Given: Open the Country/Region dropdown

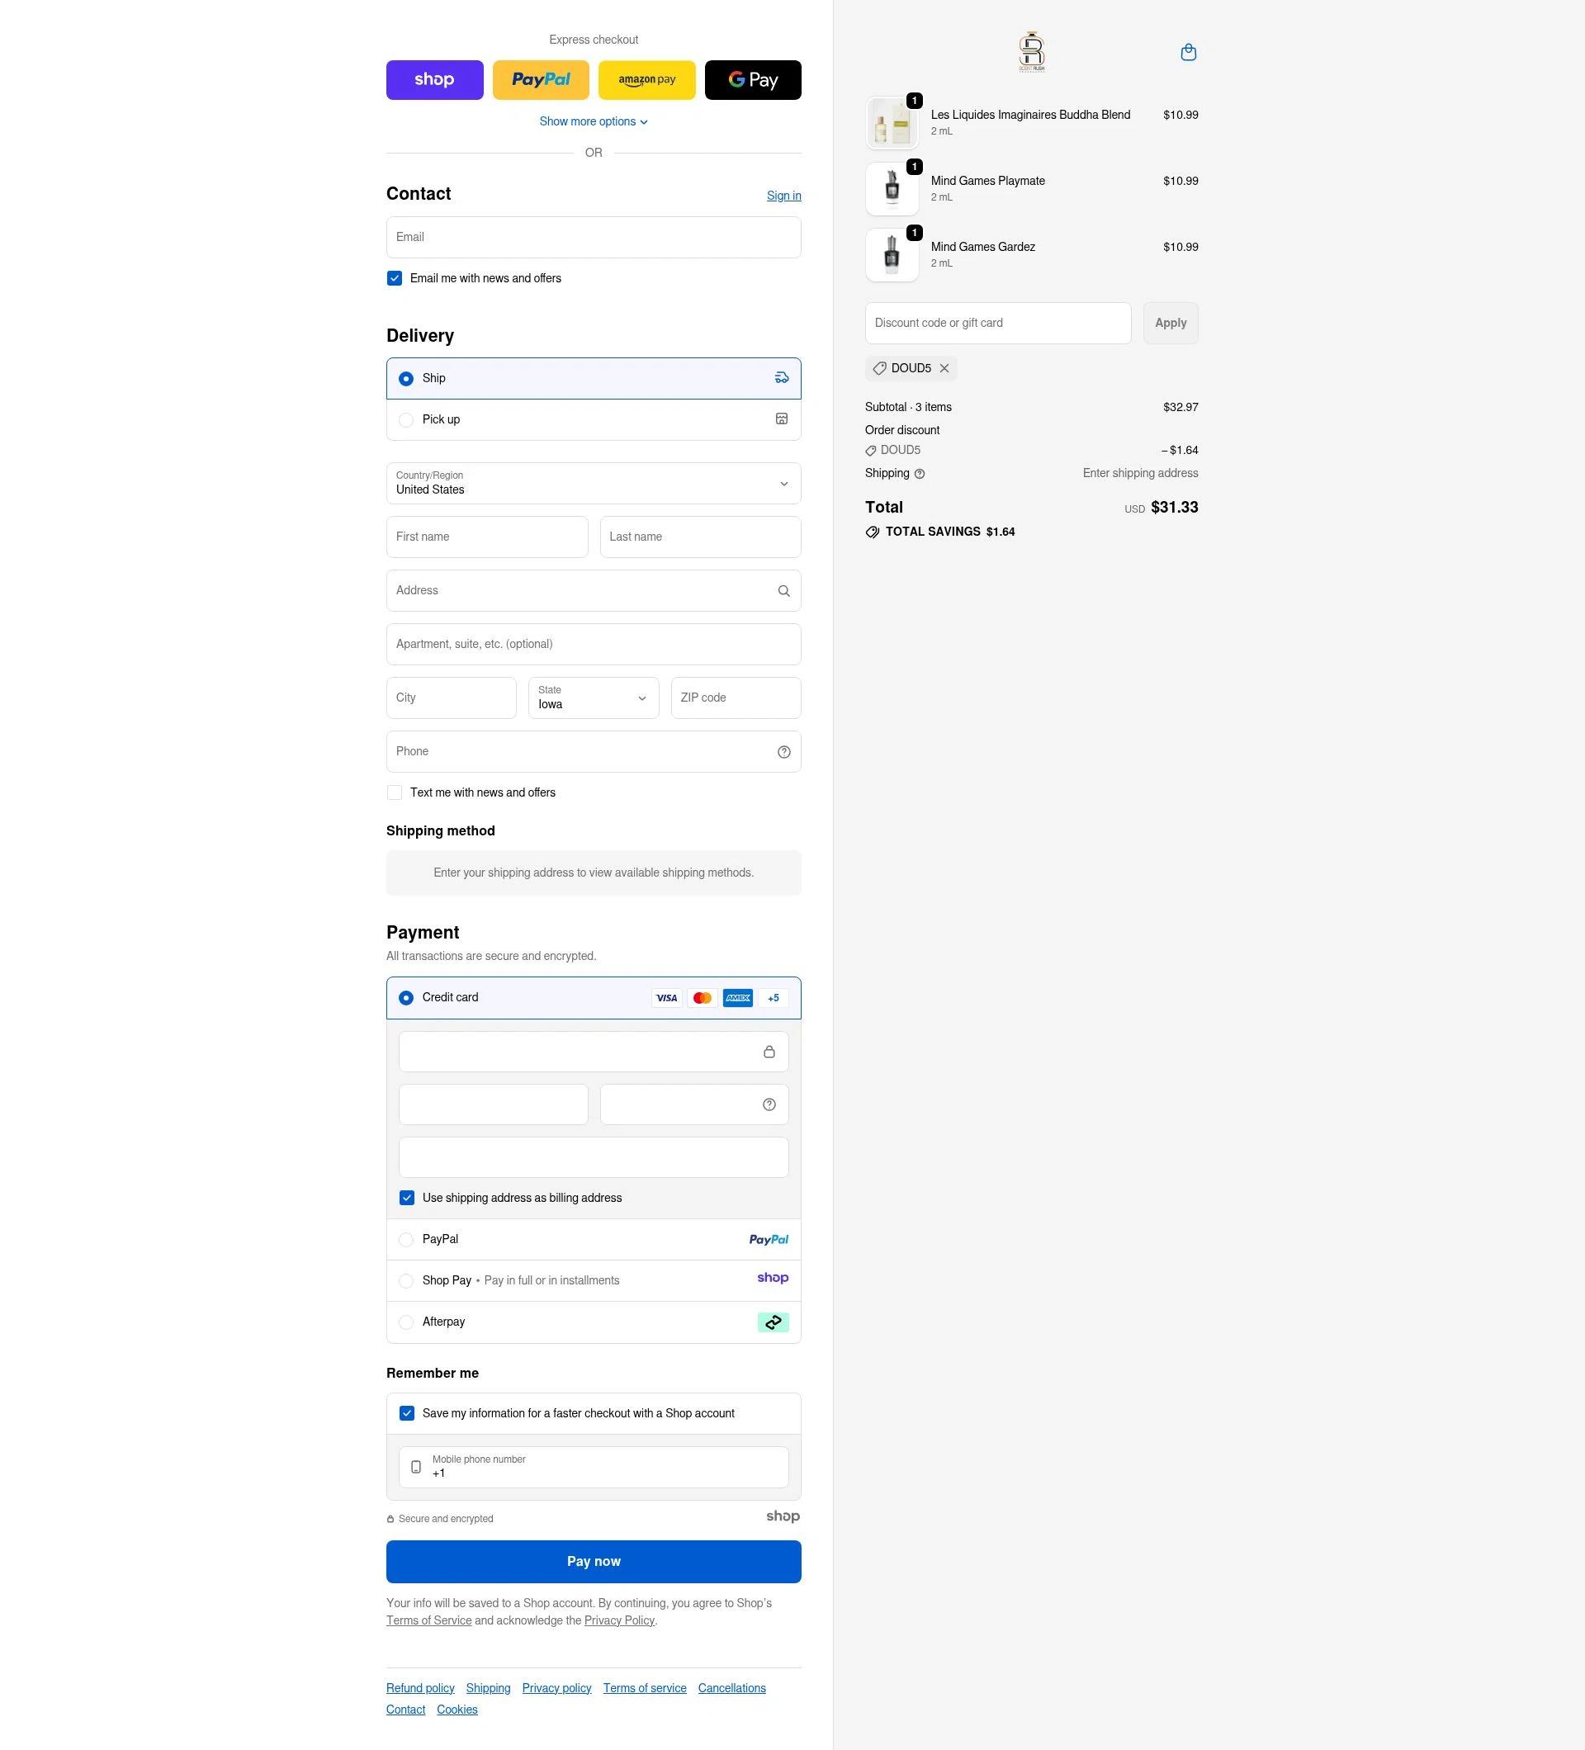Looking at the screenshot, I should 593,484.
